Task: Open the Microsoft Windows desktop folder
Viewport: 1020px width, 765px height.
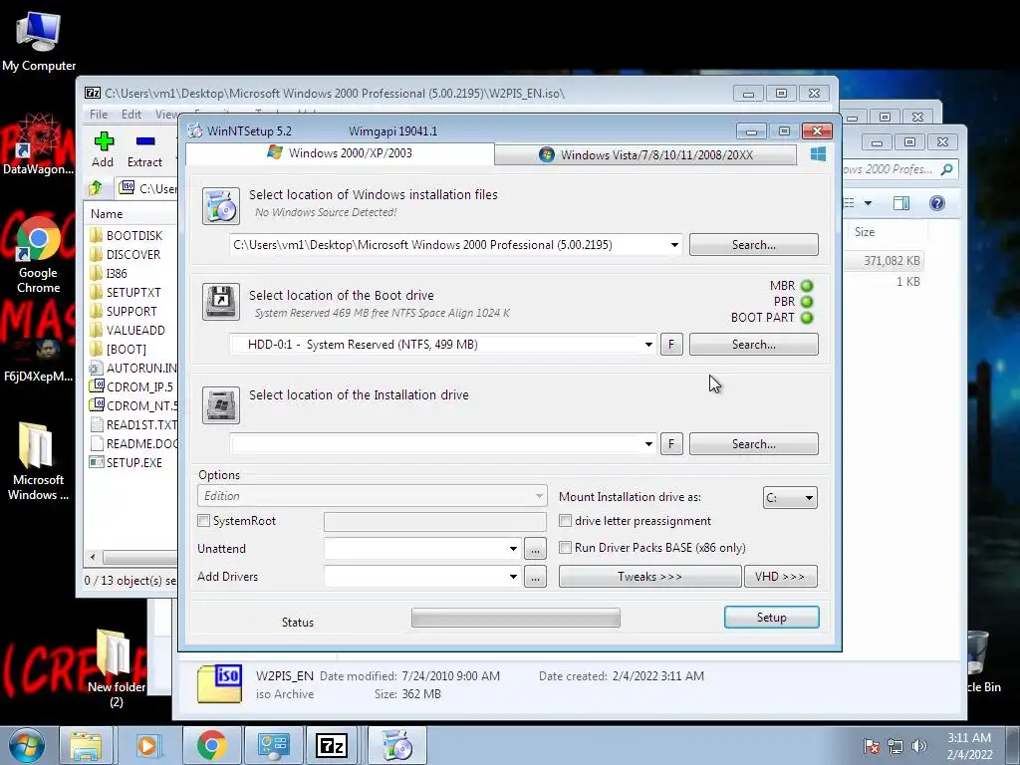Action: point(38,461)
